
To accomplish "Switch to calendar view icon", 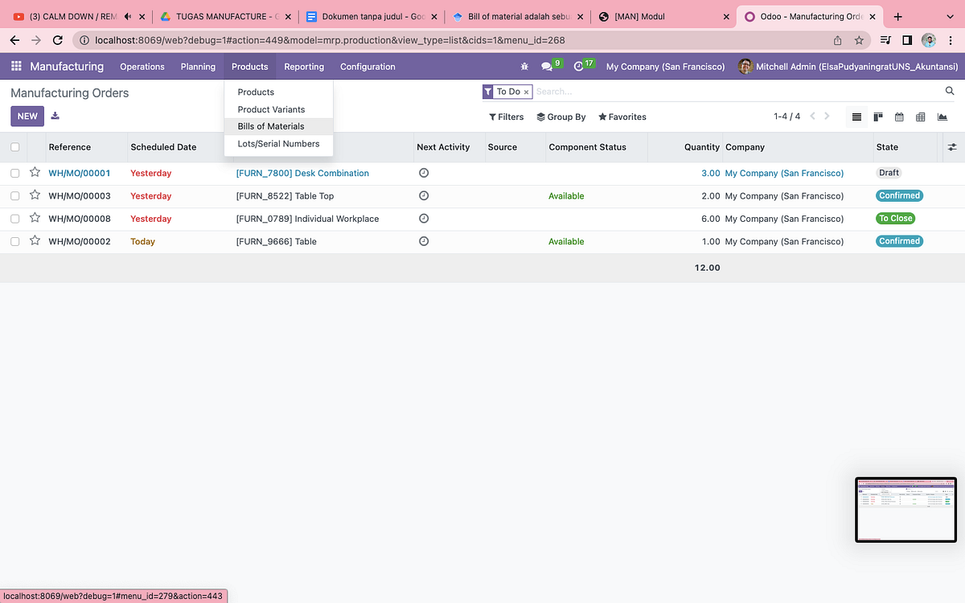I will 899,117.
